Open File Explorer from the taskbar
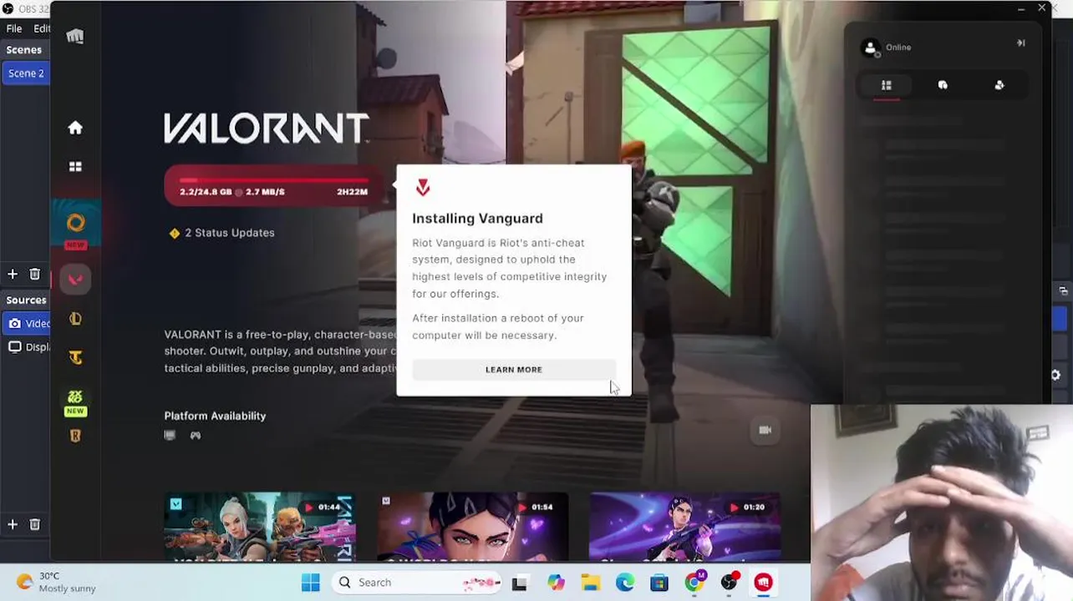 coord(591,583)
